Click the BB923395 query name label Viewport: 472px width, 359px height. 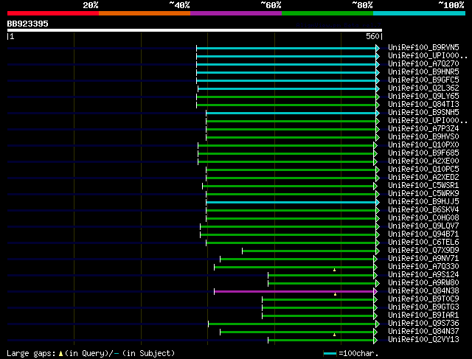tap(28, 24)
